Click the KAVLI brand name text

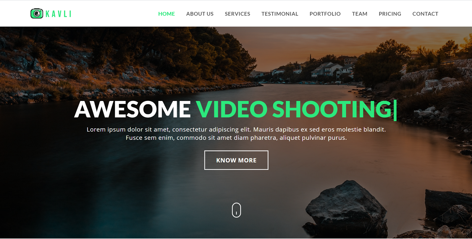click(58, 14)
